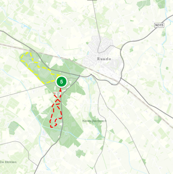Click the grey pond enclosed by the white route

[x=58, y=94]
